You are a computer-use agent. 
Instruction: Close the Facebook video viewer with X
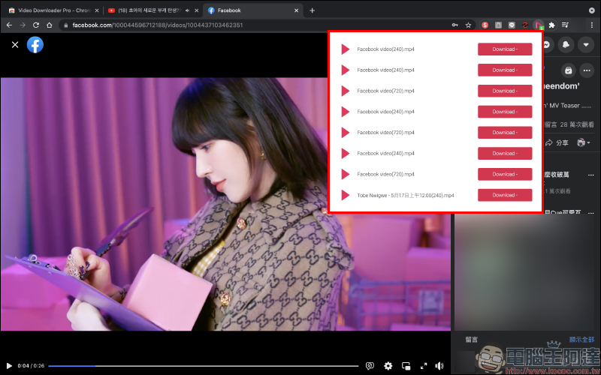(x=15, y=45)
